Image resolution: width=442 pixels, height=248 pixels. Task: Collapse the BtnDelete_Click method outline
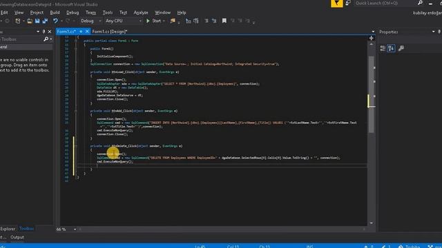point(75,146)
